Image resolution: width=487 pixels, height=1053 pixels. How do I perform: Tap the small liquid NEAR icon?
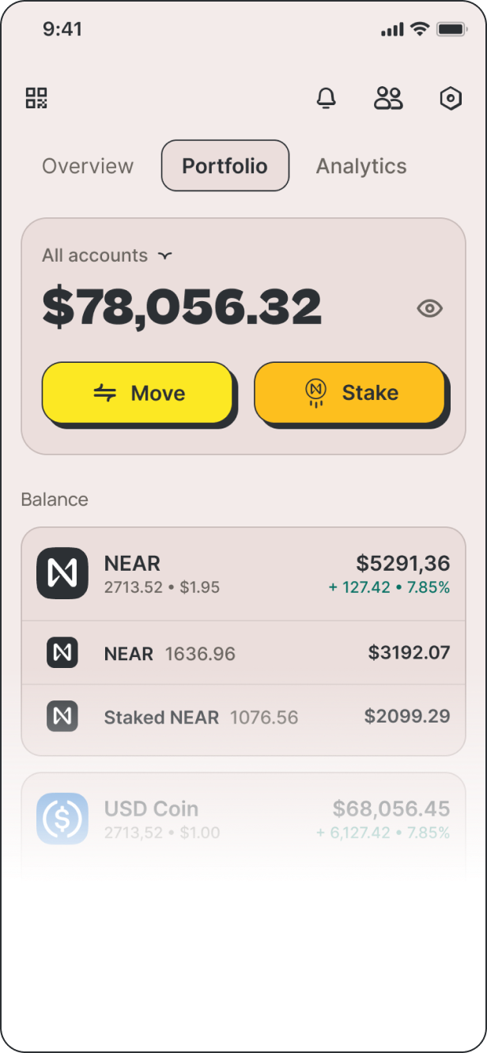tap(62, 653)
